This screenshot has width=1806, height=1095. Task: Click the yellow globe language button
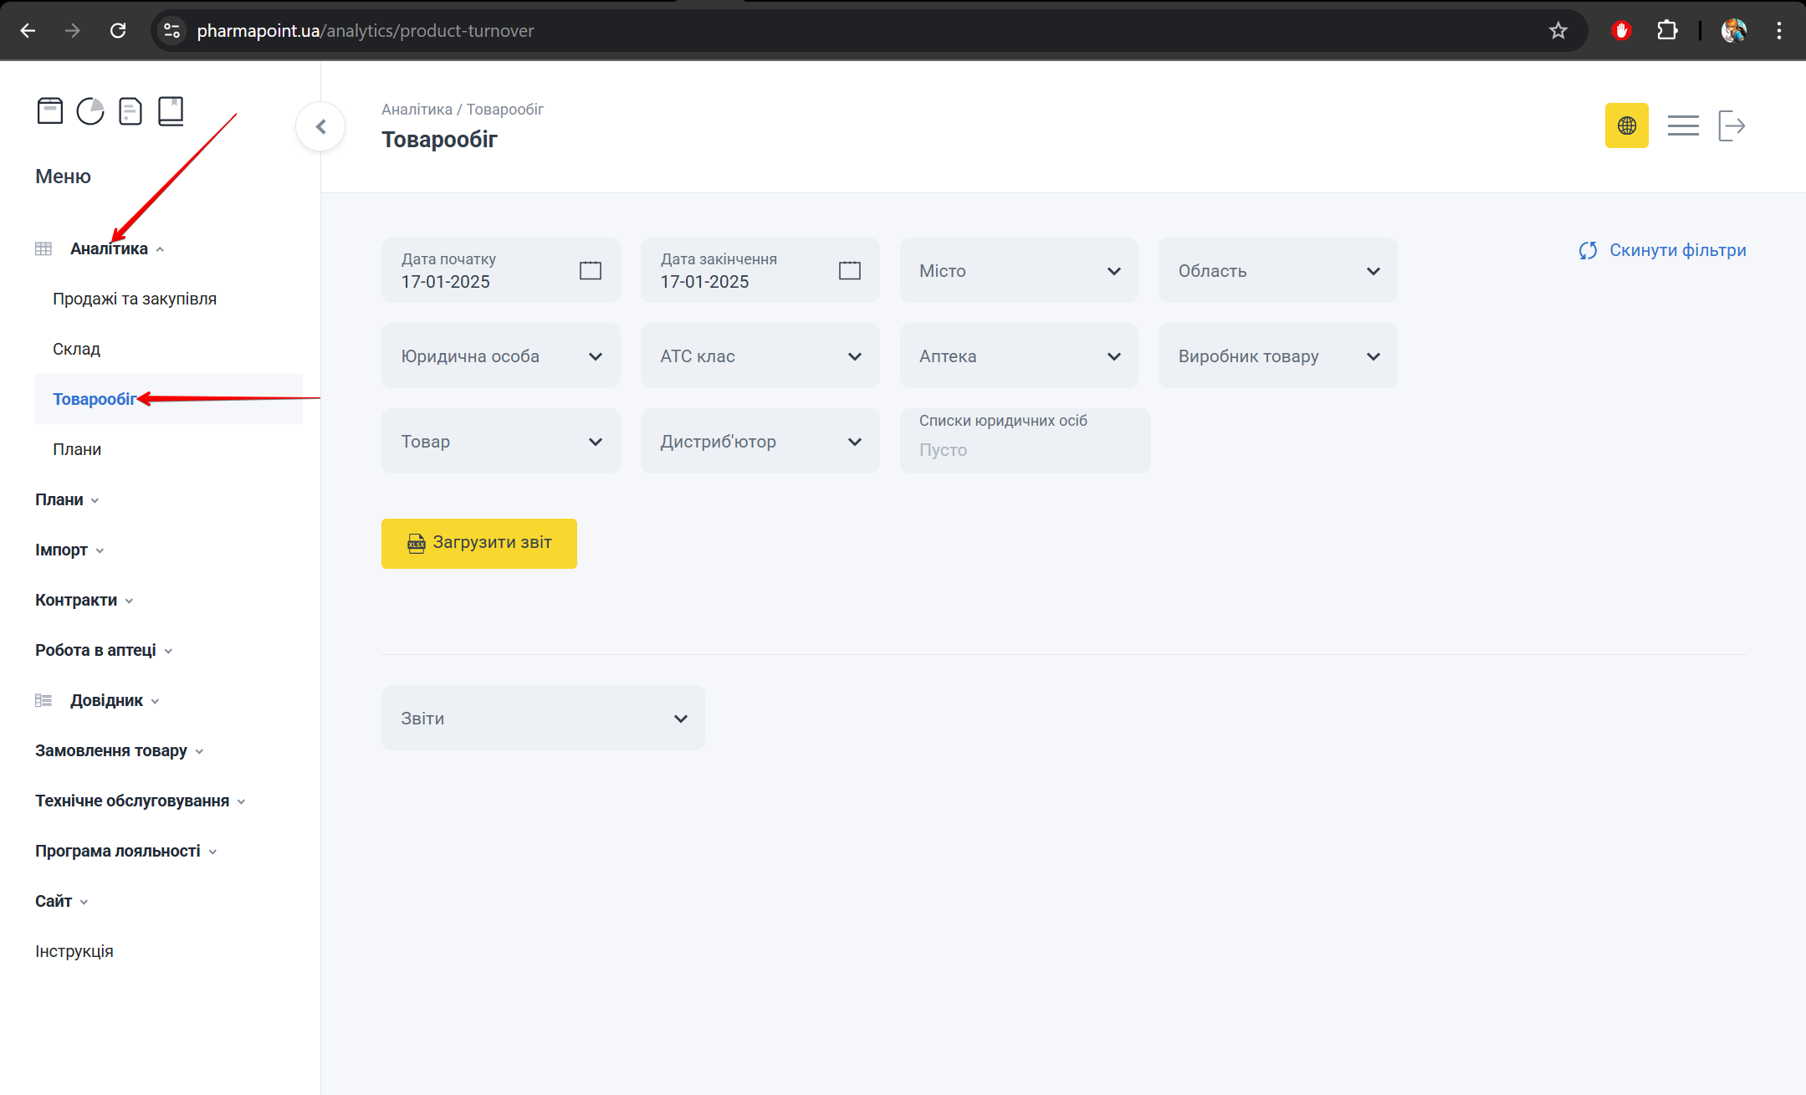coord(1626,125)
